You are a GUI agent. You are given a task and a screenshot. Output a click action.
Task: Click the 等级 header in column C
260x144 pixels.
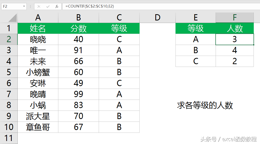[119, 28]
